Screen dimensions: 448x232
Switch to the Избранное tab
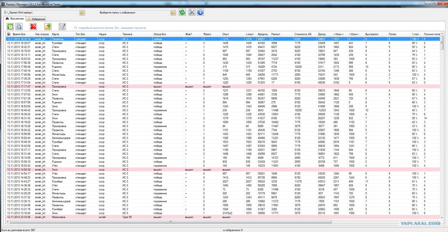coord(36,19)
